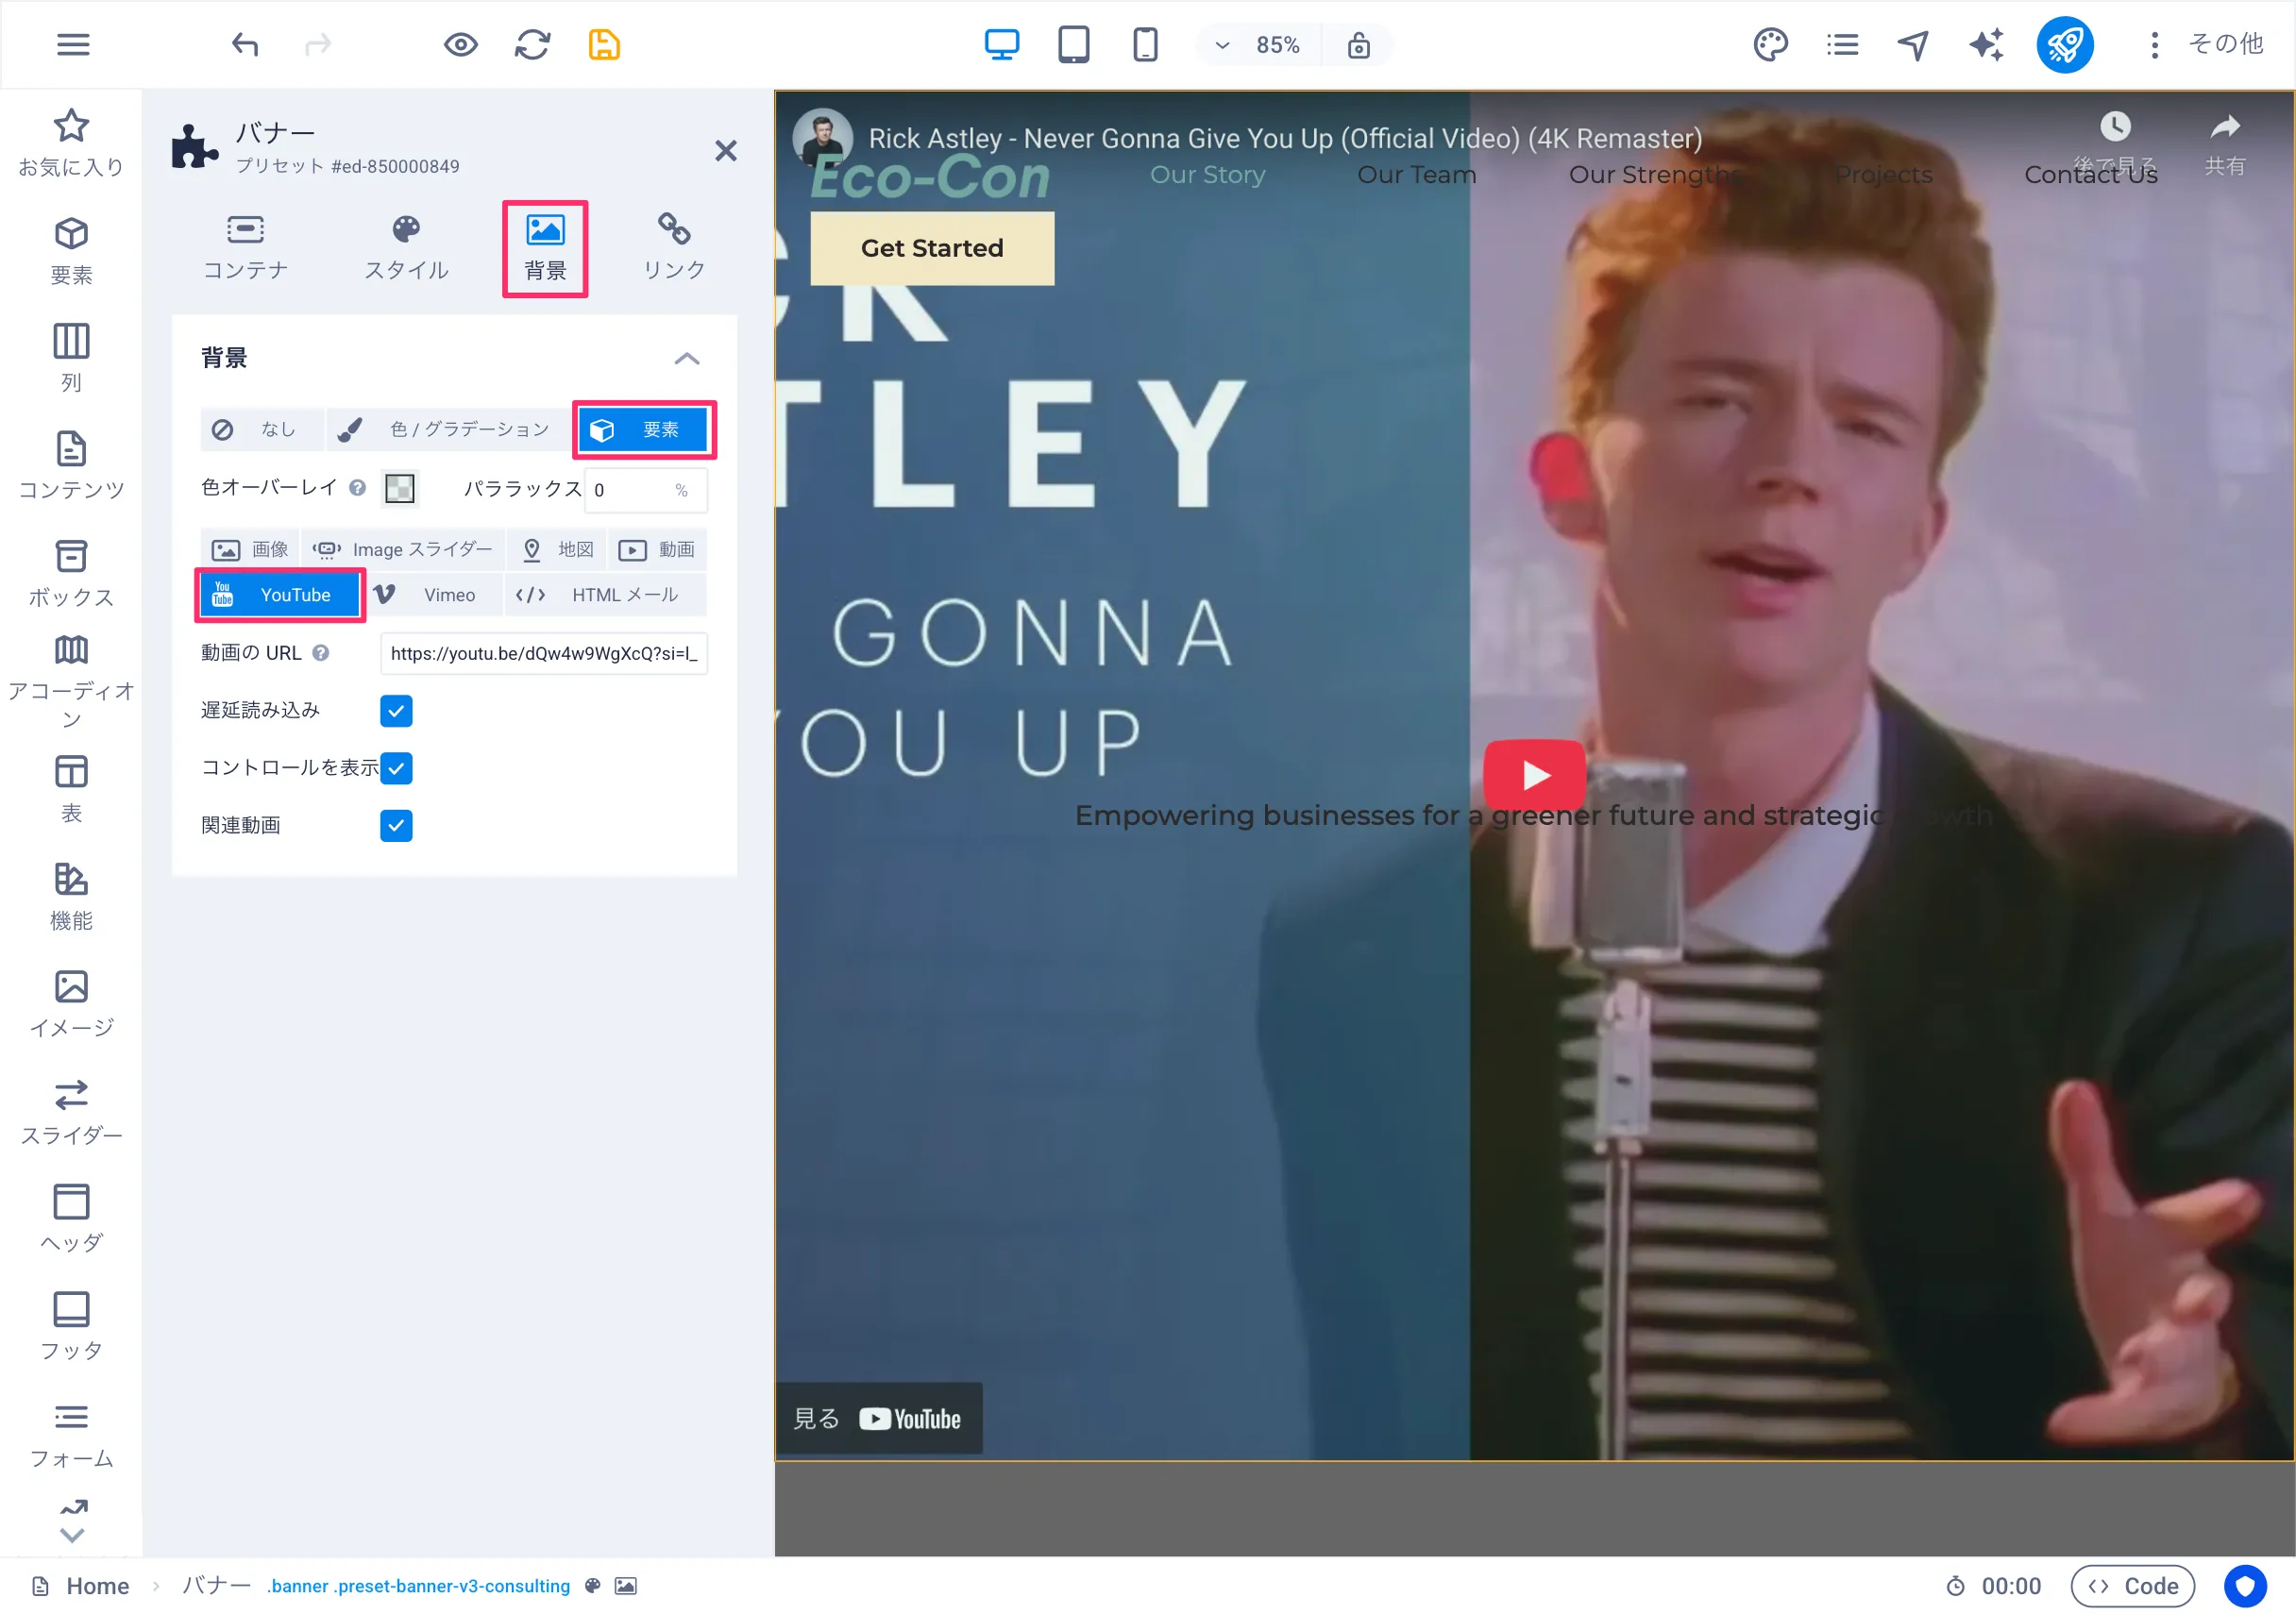The width and height of the screenshot is (2296, 1614).
Task: Open the 色オーバーレイ color swatch
Action: pyautogui.click(x=400, y=488)
